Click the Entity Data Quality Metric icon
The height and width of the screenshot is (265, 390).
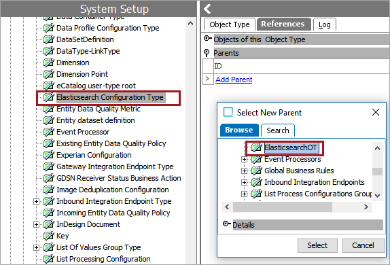tap(48, 109)
